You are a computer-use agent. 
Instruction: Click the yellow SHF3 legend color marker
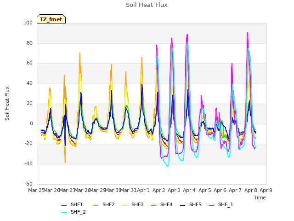coord(125,205)
